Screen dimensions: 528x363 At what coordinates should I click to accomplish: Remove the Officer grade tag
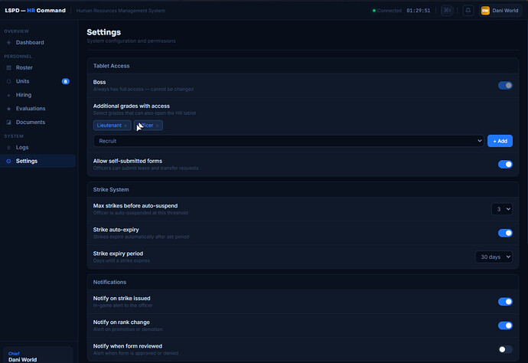pyautogui.click(x=158, y=126)
